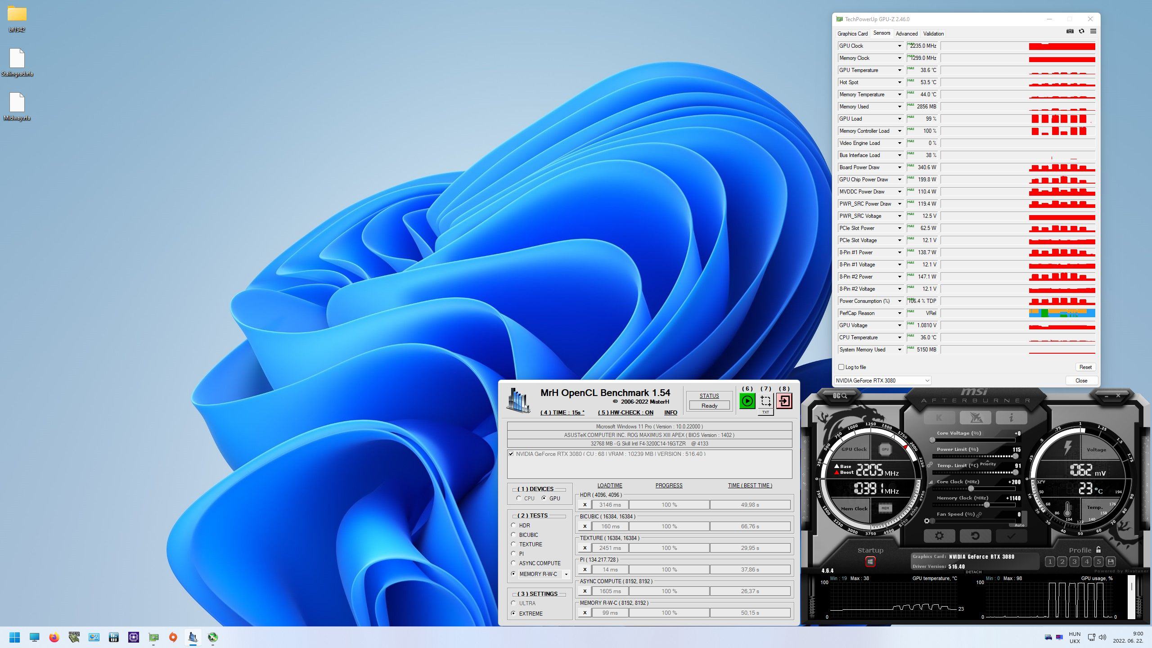Select Afterburner profile slot 1
This screenshot has height=648, width=1152.
click(1050, 562)
